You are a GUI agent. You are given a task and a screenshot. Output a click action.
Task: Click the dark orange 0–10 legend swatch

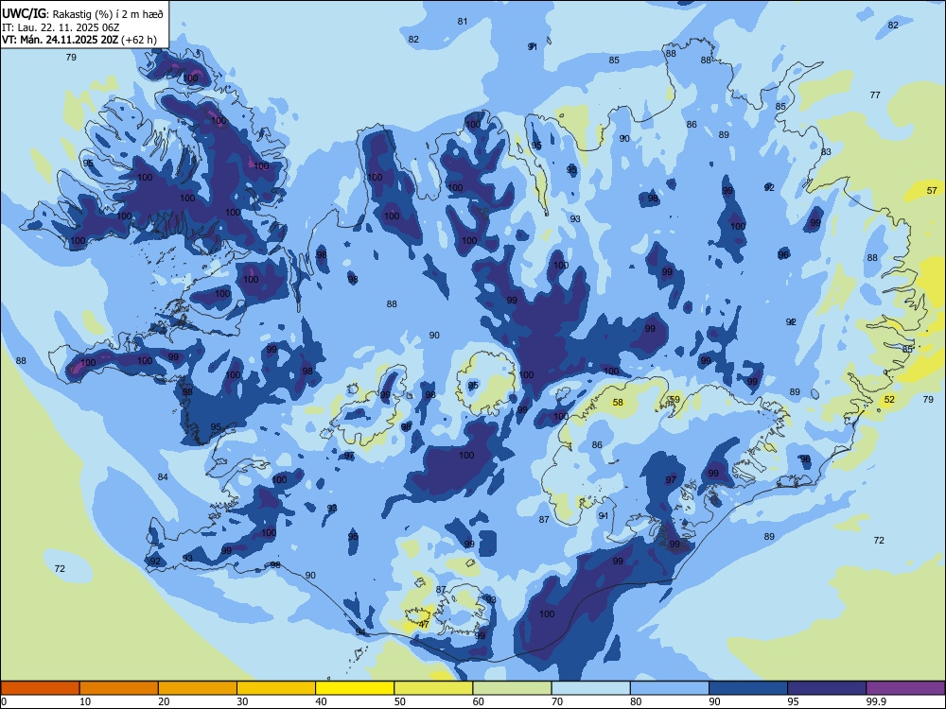(x=40, y=688)
